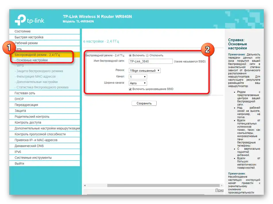Open Контроль пропускной способности menu

pyautogui.click(x=45, y=134)
